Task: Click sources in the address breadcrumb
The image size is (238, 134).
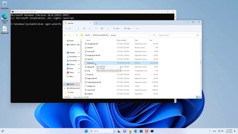Action: 113,35
